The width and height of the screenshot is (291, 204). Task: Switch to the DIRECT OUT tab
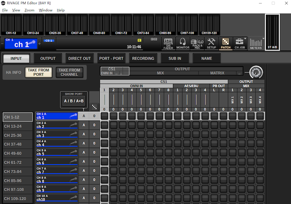click(79, 58)
